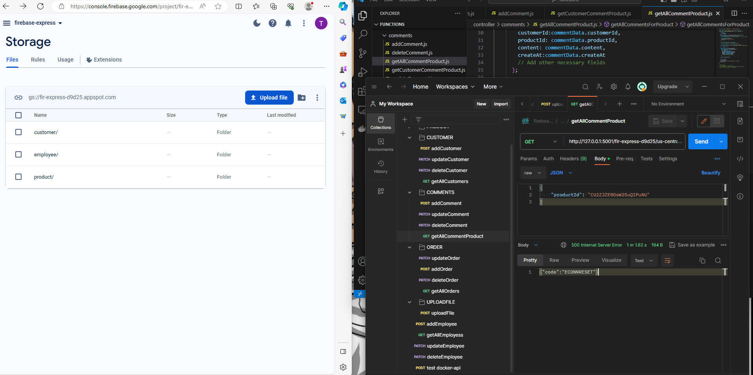Open VS Code Source Control view
753x375 pixels.
coord(363,53)
